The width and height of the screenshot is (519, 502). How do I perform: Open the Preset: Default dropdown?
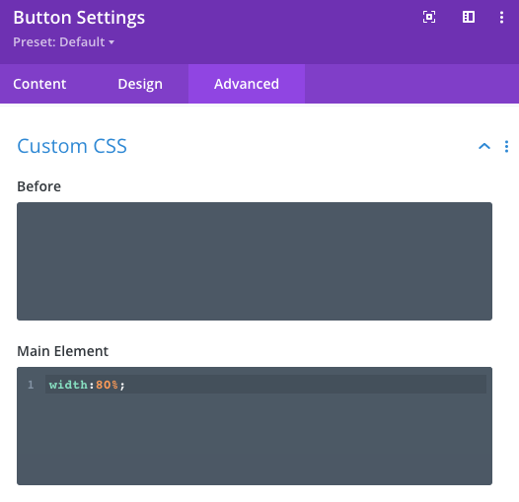click(63, 42)
